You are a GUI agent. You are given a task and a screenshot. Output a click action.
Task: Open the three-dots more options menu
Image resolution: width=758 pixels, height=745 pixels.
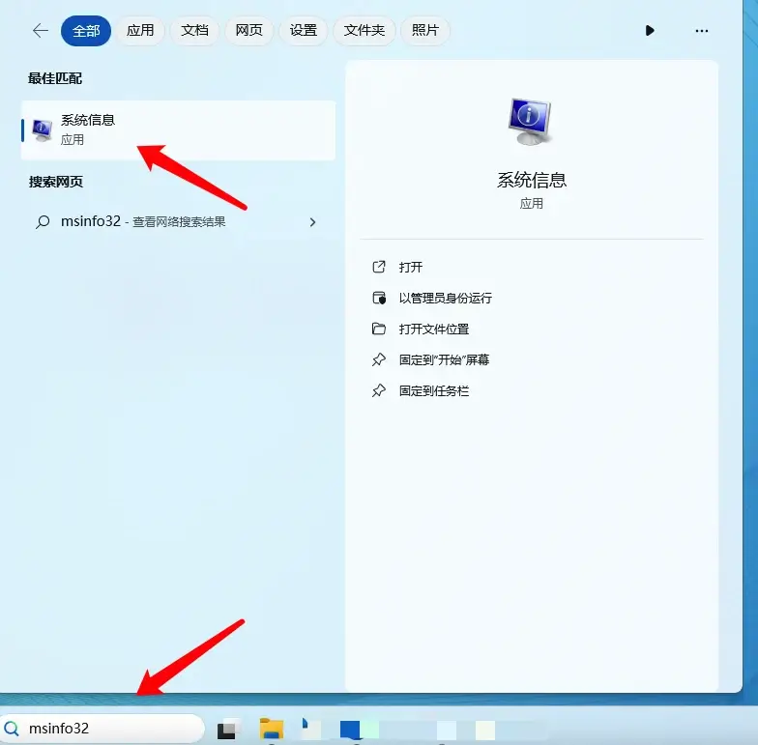click(702, 31)
